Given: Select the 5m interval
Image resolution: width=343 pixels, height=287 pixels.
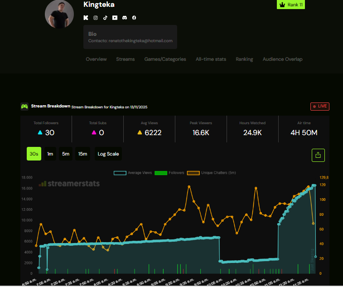Looking at the screenshot, I should click(x=66, y=154).
